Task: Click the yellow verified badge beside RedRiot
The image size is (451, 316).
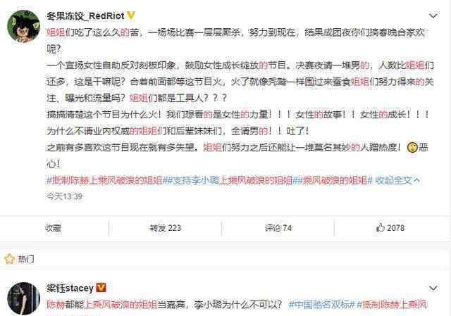Action: [131, 15]
